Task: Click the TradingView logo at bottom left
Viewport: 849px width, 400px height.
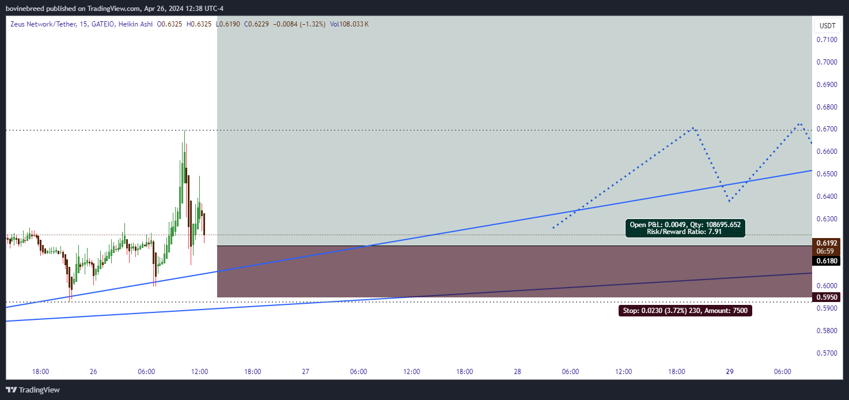Action: pos(33,390)
